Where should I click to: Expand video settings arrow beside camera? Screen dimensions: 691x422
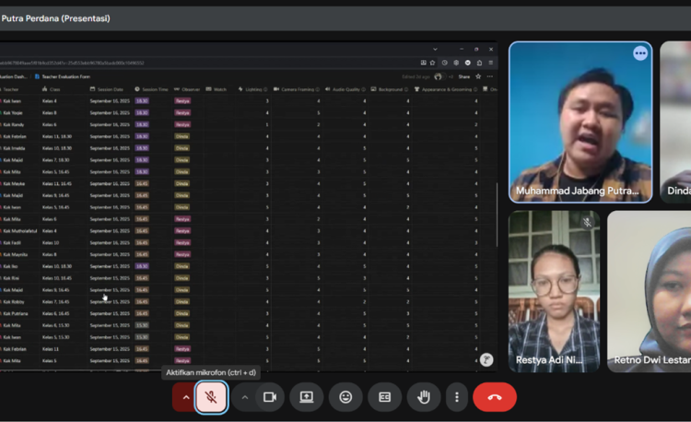pyautogui.click(x=244, y=397)
